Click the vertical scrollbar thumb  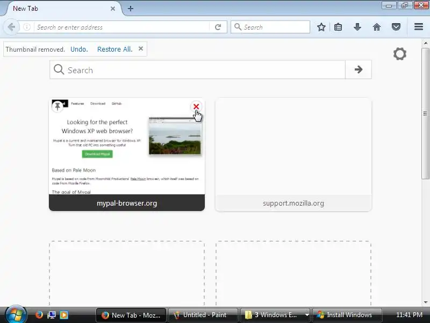[426, 114]
